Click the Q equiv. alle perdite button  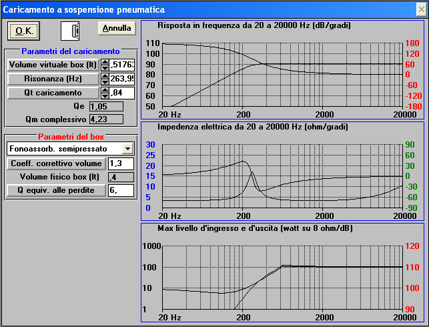point(56,190)
